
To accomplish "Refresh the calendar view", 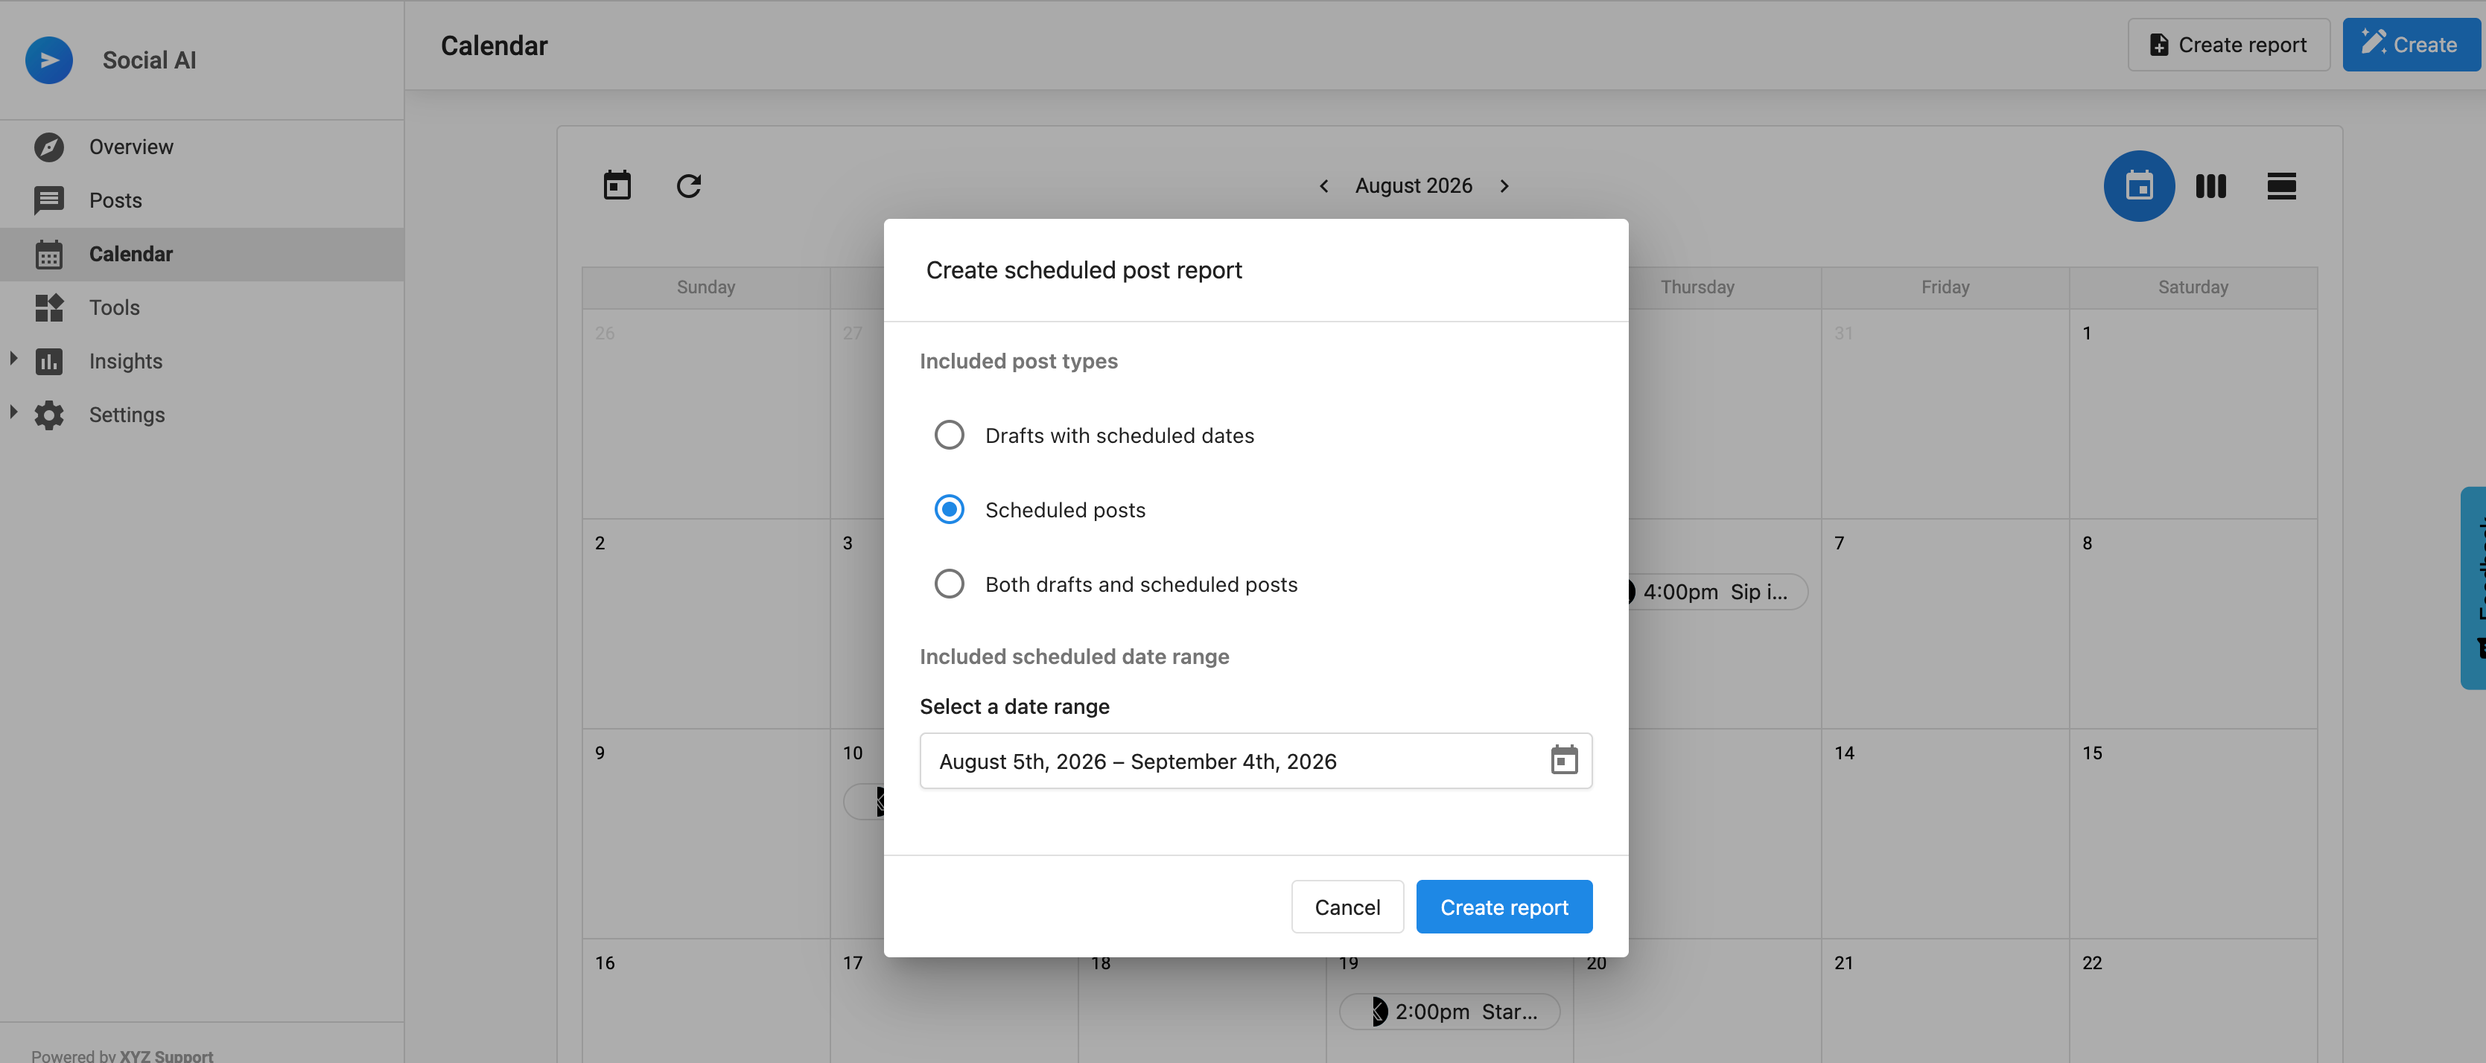I will (688, 185).
